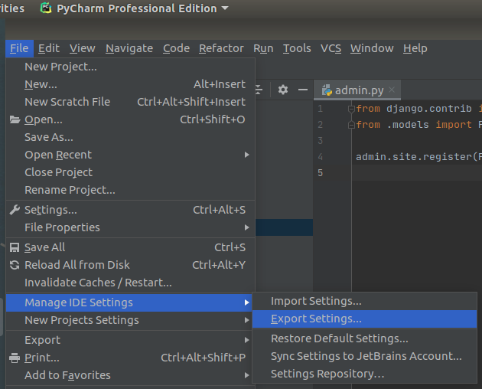Choose Print... from File menu

pos(129,358)
